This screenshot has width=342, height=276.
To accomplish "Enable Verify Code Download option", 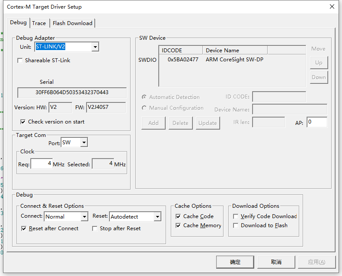I will pos(236,216).
